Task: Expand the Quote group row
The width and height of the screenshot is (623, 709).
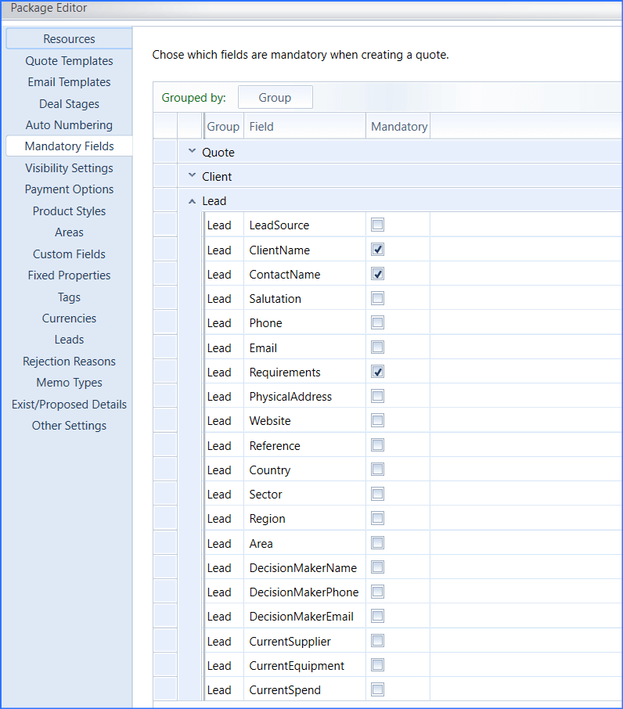Action: tap(192, 152)
